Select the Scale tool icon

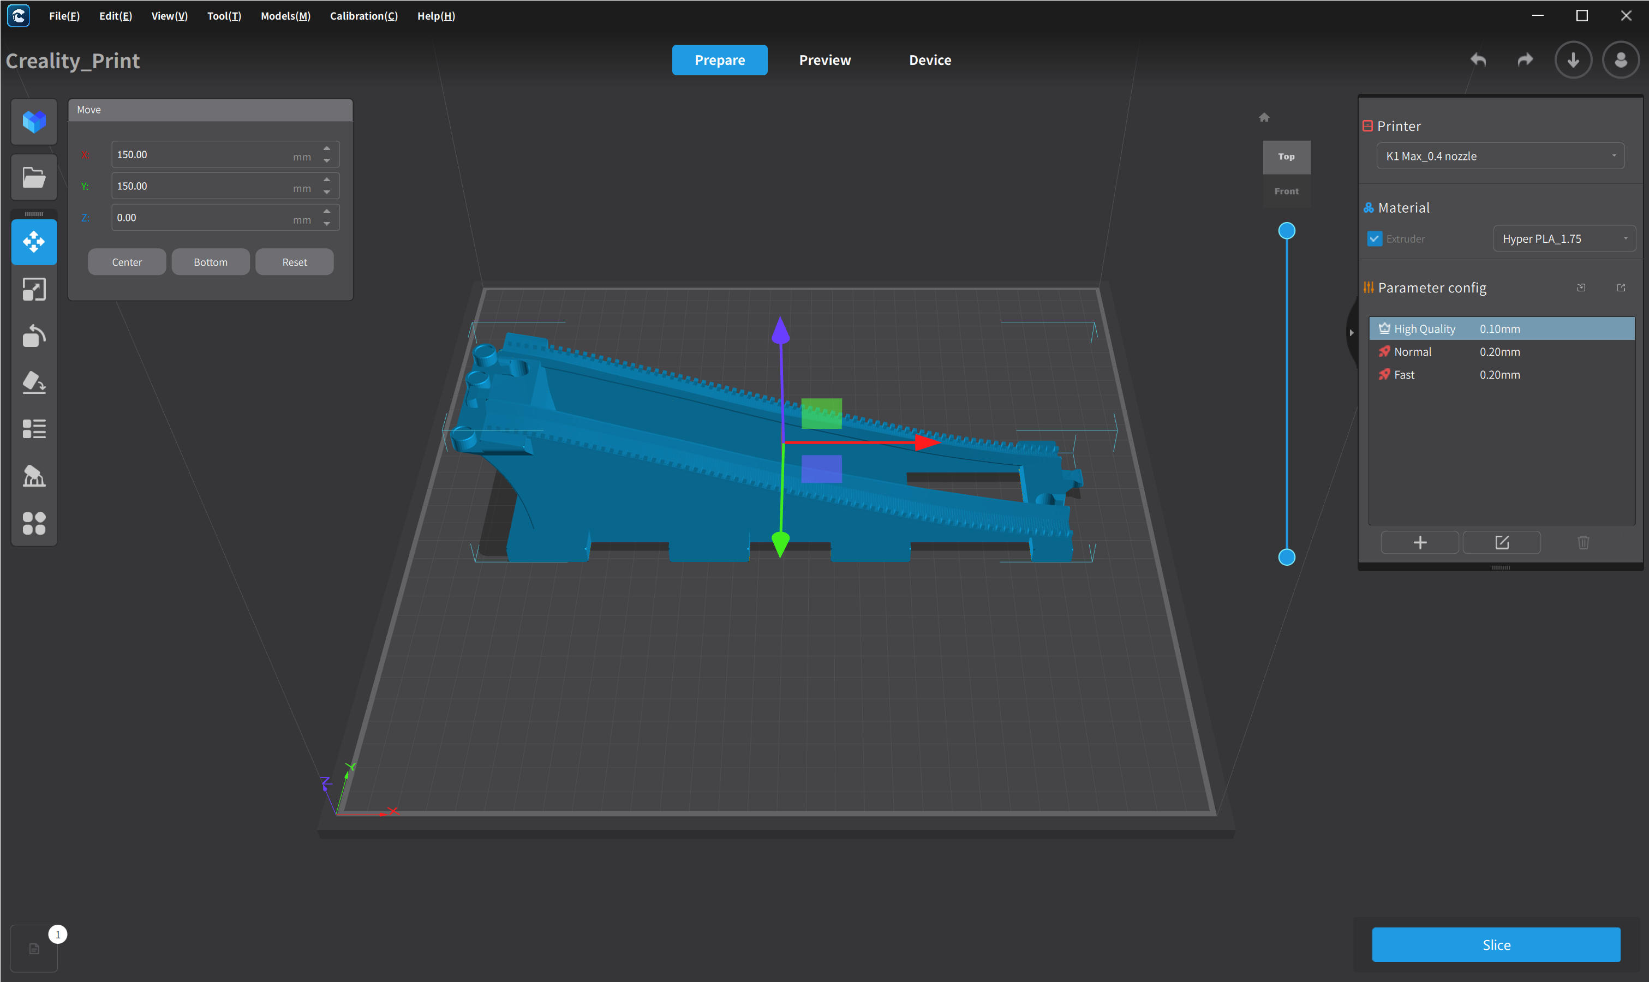tap(34, 289)
